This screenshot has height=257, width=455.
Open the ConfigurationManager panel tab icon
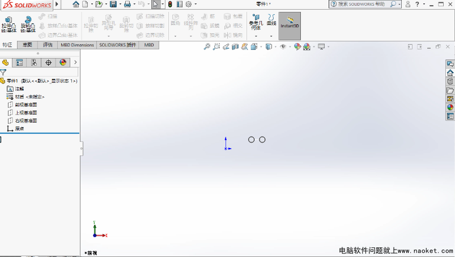coord(34,62)
